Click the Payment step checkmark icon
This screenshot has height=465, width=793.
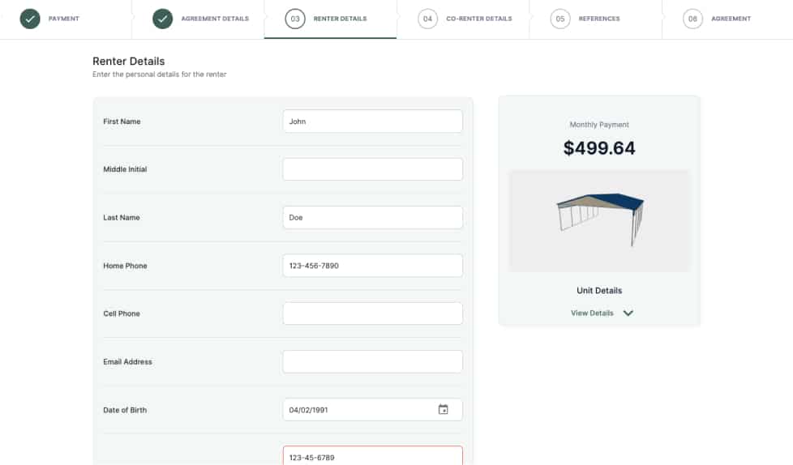30,19
